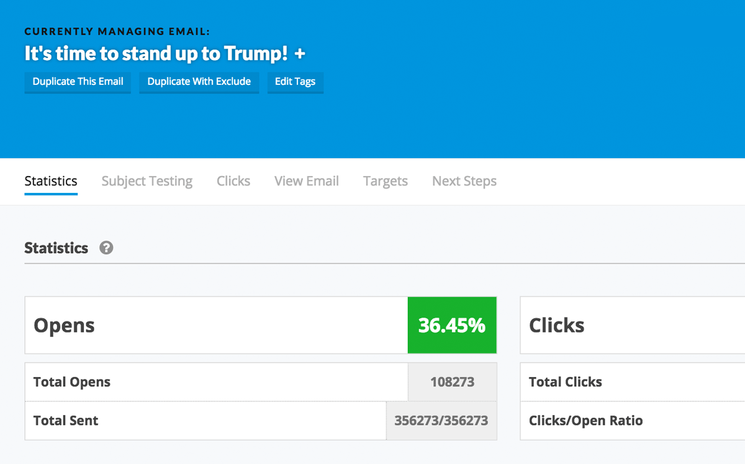Image resolution: width=745 pixels, height=464 pixels.
Task: Click the email title about Trump
Action: (156, 54)
